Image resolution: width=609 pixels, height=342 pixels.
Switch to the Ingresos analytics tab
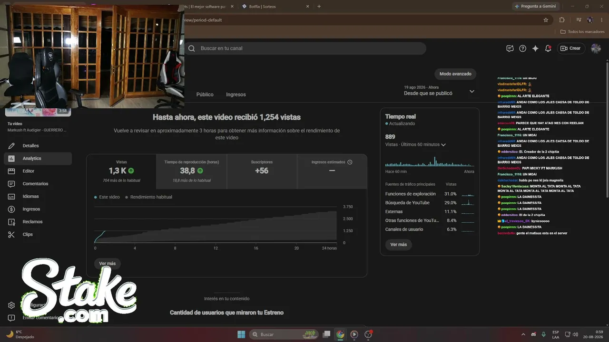pyautogui.click(x=236, y=95)
